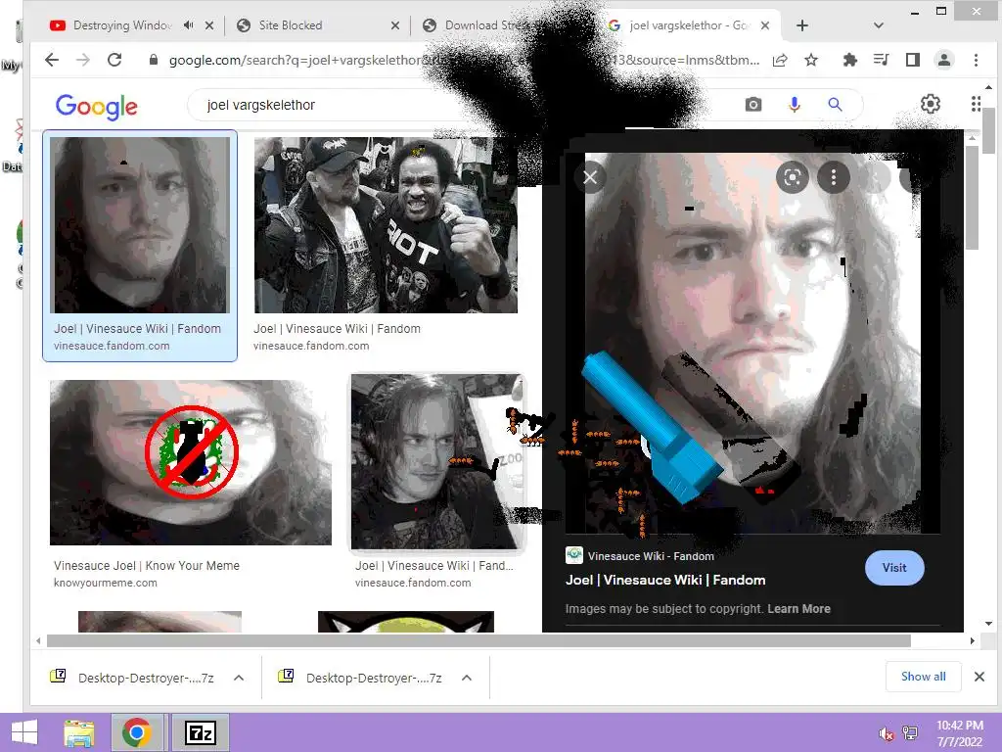Screen dimensions: 1002x752
Task: Click the page vertical scrollbar thumb
Action: tap(988, 131)
